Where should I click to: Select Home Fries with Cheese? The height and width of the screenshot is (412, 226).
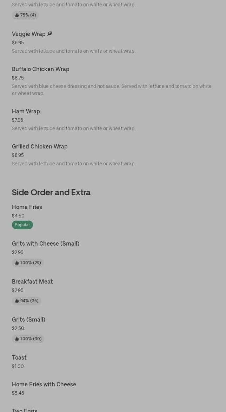pyautogui.click(x=44, y=384)
